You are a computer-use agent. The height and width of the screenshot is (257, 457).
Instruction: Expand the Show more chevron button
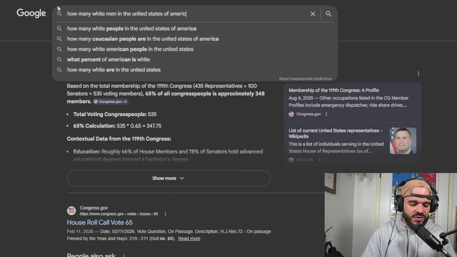pos(169,178)
